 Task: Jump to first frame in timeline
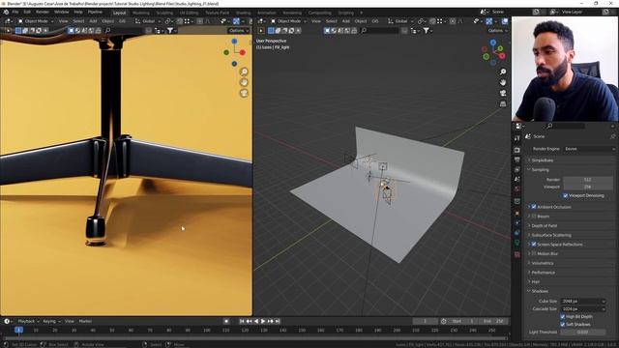[242, 322]
